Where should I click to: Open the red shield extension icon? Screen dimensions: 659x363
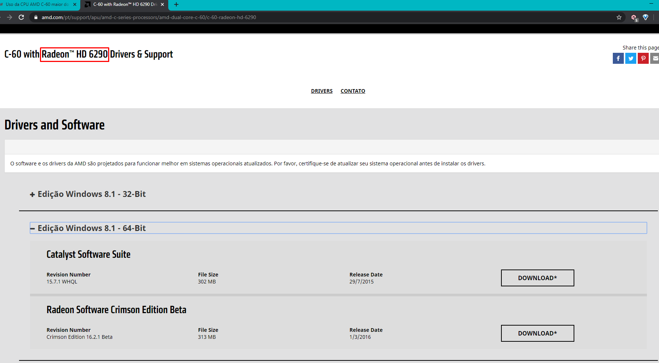[x=634, y=17]
